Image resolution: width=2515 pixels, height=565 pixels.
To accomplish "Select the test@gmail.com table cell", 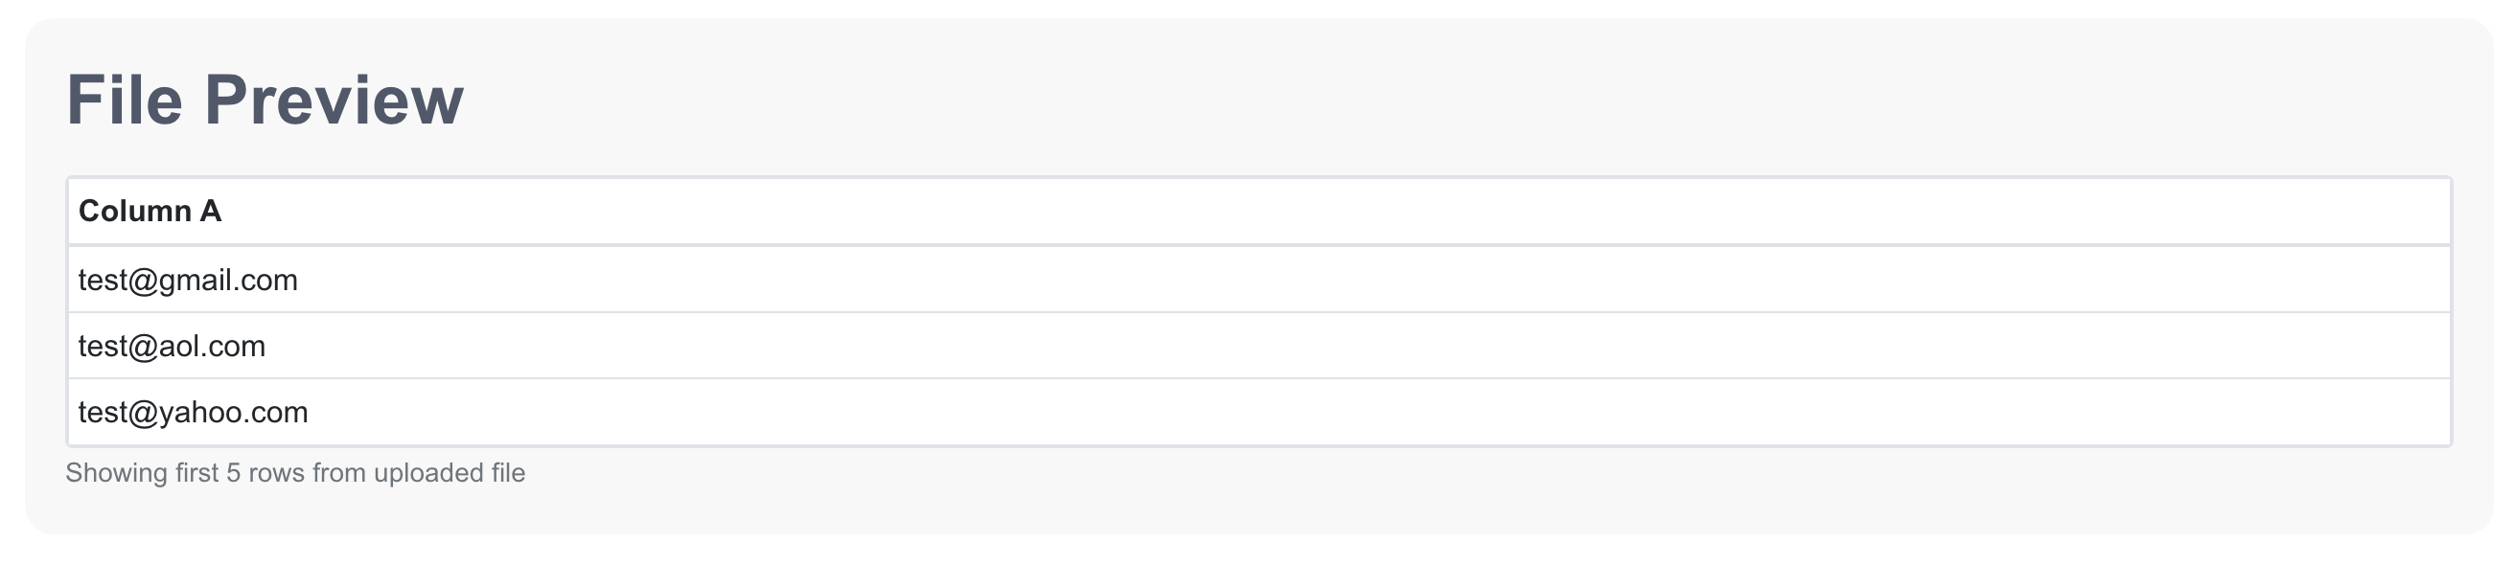I will click(x=1258, y=279).
